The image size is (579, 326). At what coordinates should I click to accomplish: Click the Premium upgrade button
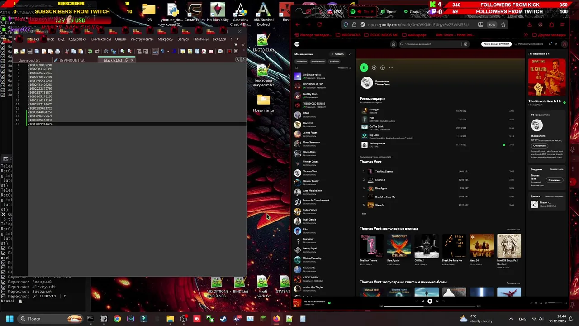(496, 44)
